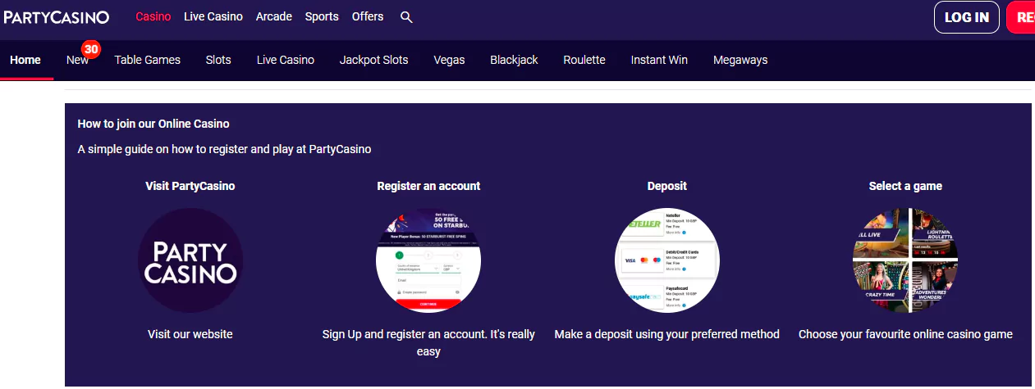Click 'A simple guide on how to register' subtitle
This screenshot has height=389, width=1035.
click(224, 149)
